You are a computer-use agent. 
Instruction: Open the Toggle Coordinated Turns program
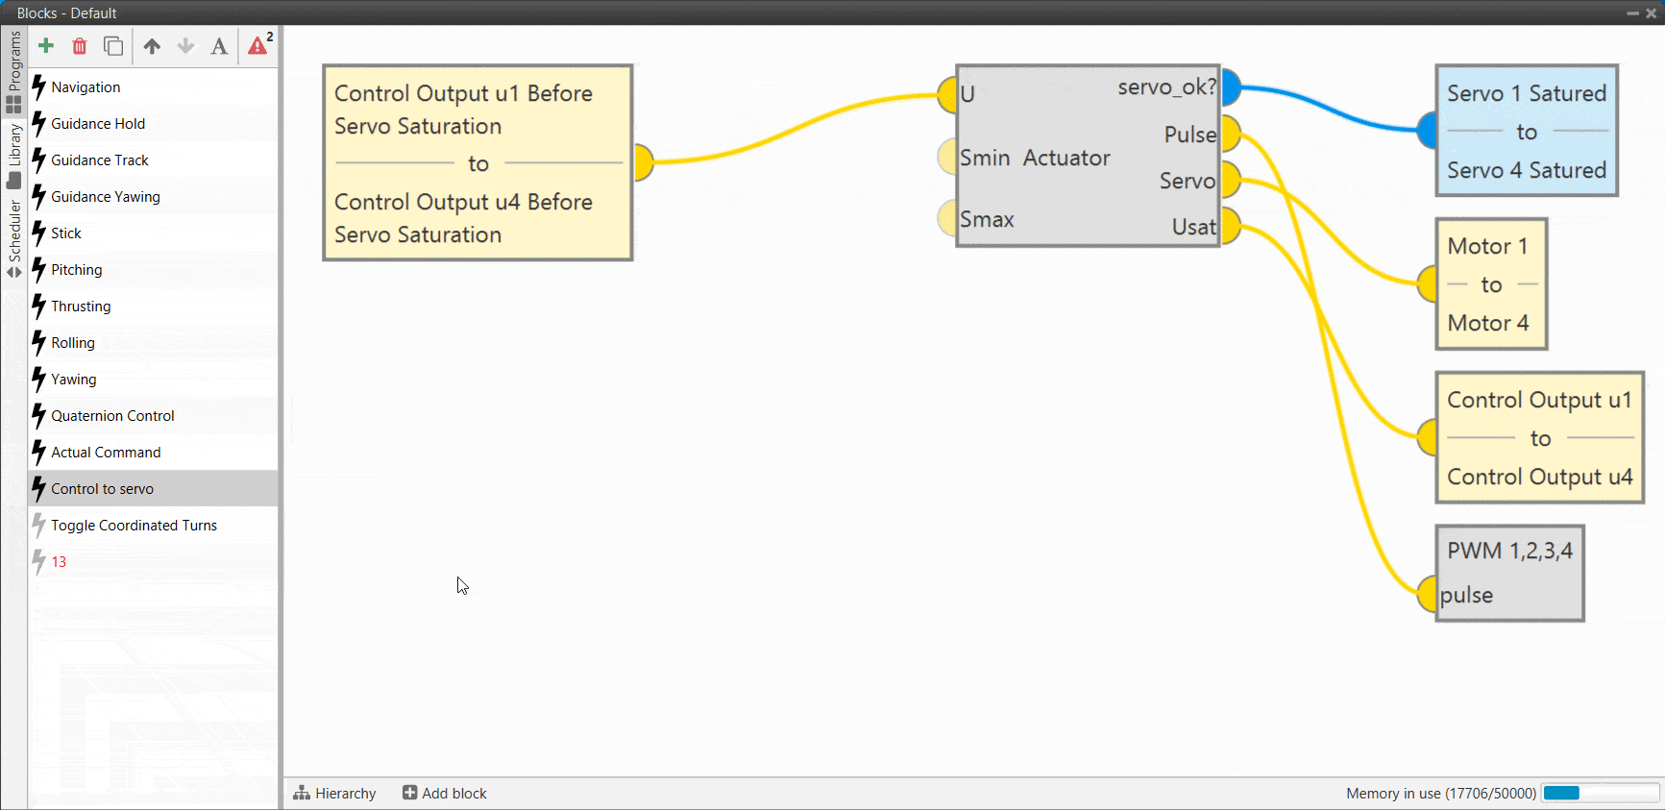134,526
